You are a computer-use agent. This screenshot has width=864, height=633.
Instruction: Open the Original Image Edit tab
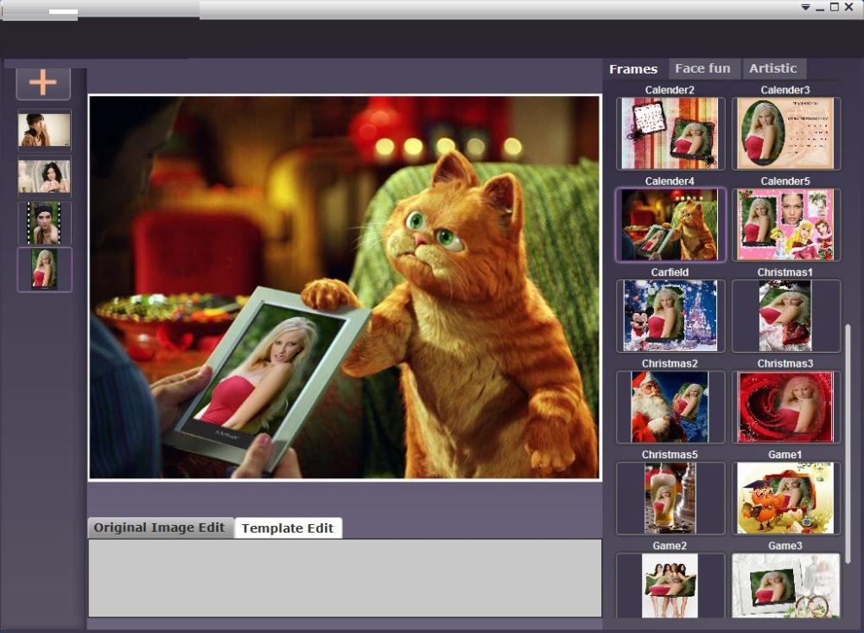click(x=159, y=527)
